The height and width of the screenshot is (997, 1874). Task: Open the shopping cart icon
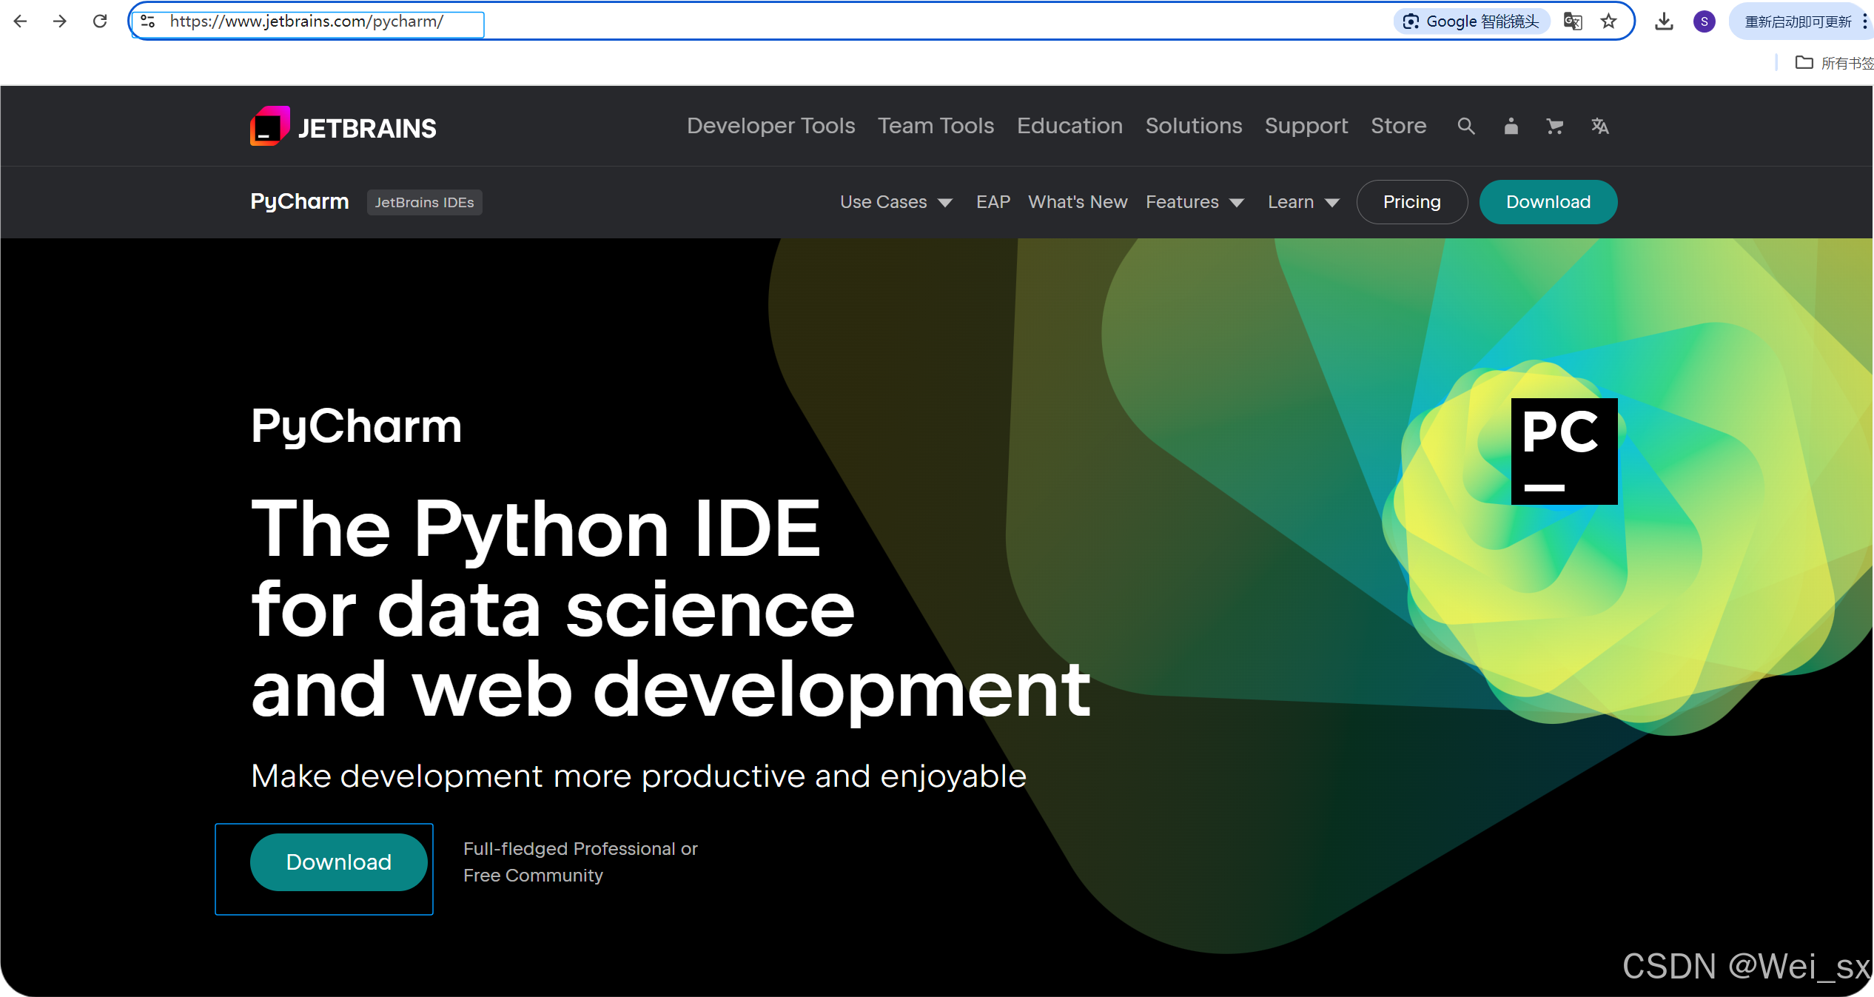[1555, 127]
